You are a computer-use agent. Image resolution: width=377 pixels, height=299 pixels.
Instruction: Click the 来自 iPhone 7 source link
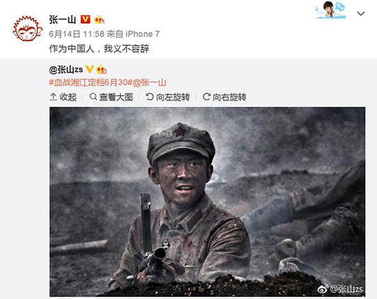133,34
